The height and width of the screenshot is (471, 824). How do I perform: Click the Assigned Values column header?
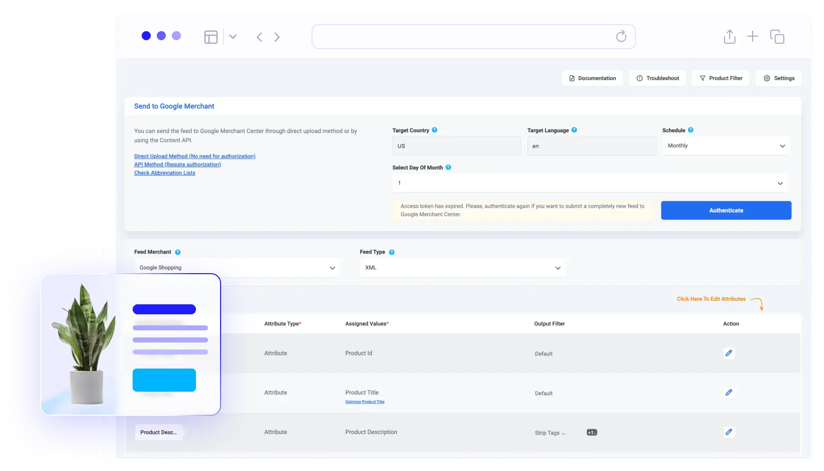tap(367, 324)
